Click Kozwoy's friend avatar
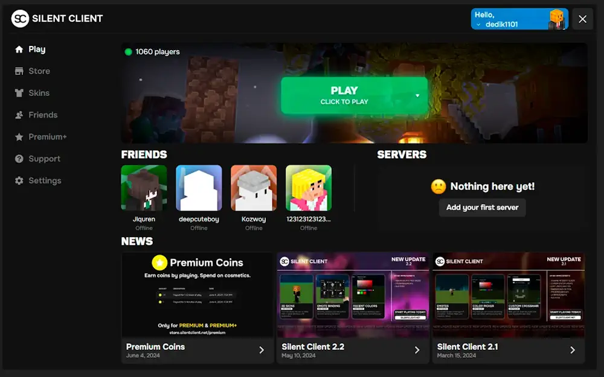 pyautogui.click(x=254, y=188)
